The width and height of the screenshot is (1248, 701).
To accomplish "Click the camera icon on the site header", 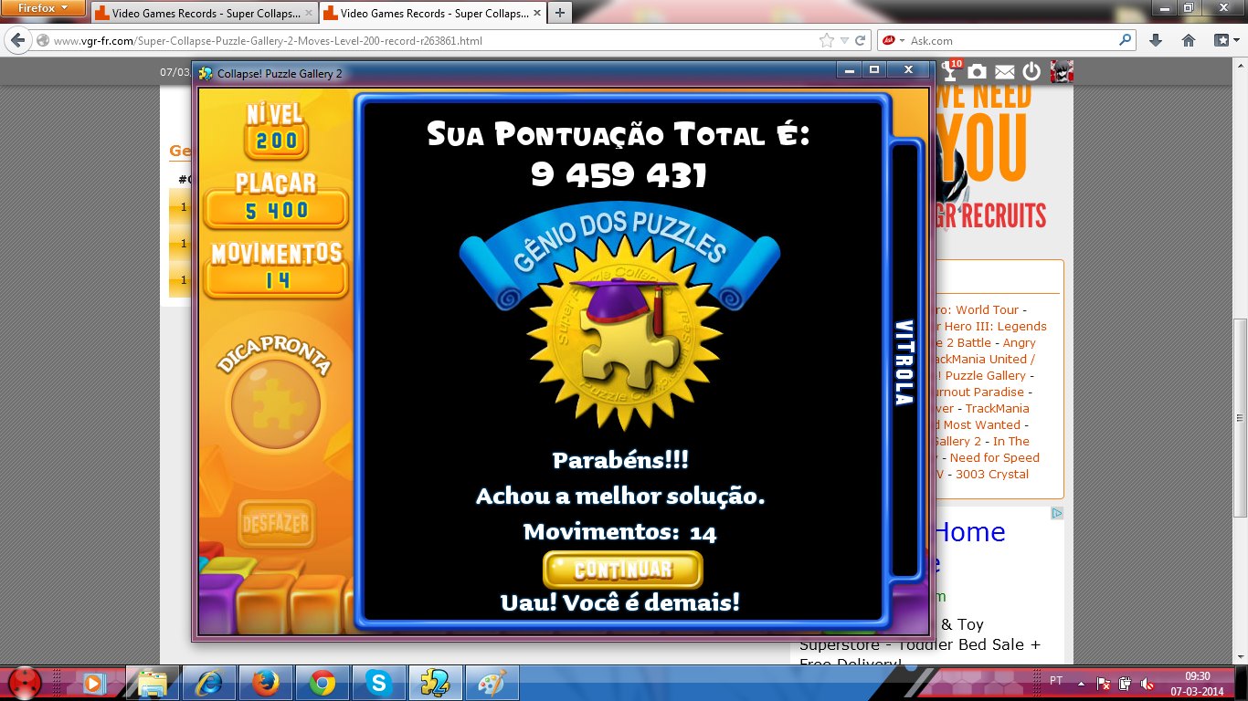I will point(977,71).
